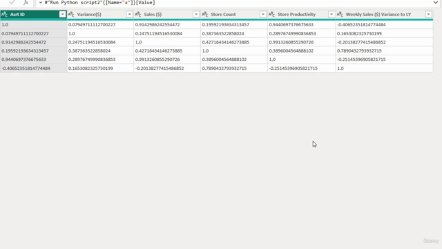Image resolution: width=442 pixels, height=249 pixels.
Task: Change data type icon of Weekly Sales Variance
Action: point(340,15)
